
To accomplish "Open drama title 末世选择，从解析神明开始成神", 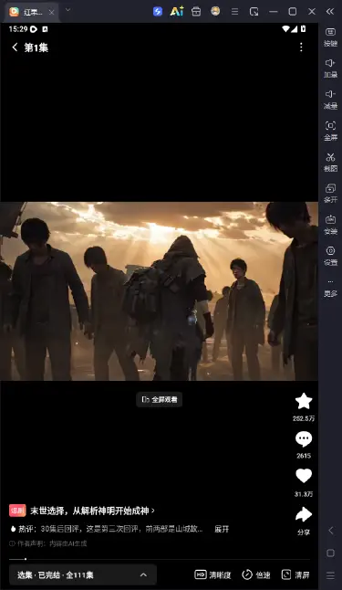I will click(x=92, y=511).
